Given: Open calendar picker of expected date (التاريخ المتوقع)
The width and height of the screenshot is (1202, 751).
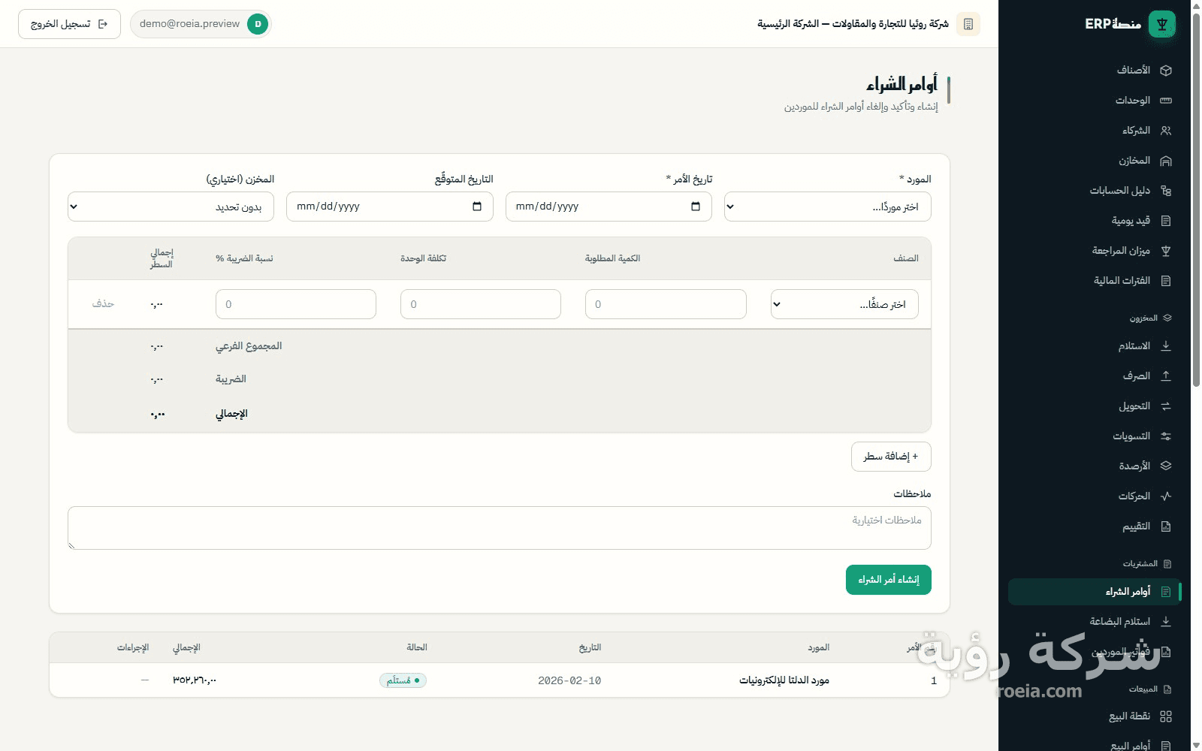Looking at the screenshot, I should point(477,207).
